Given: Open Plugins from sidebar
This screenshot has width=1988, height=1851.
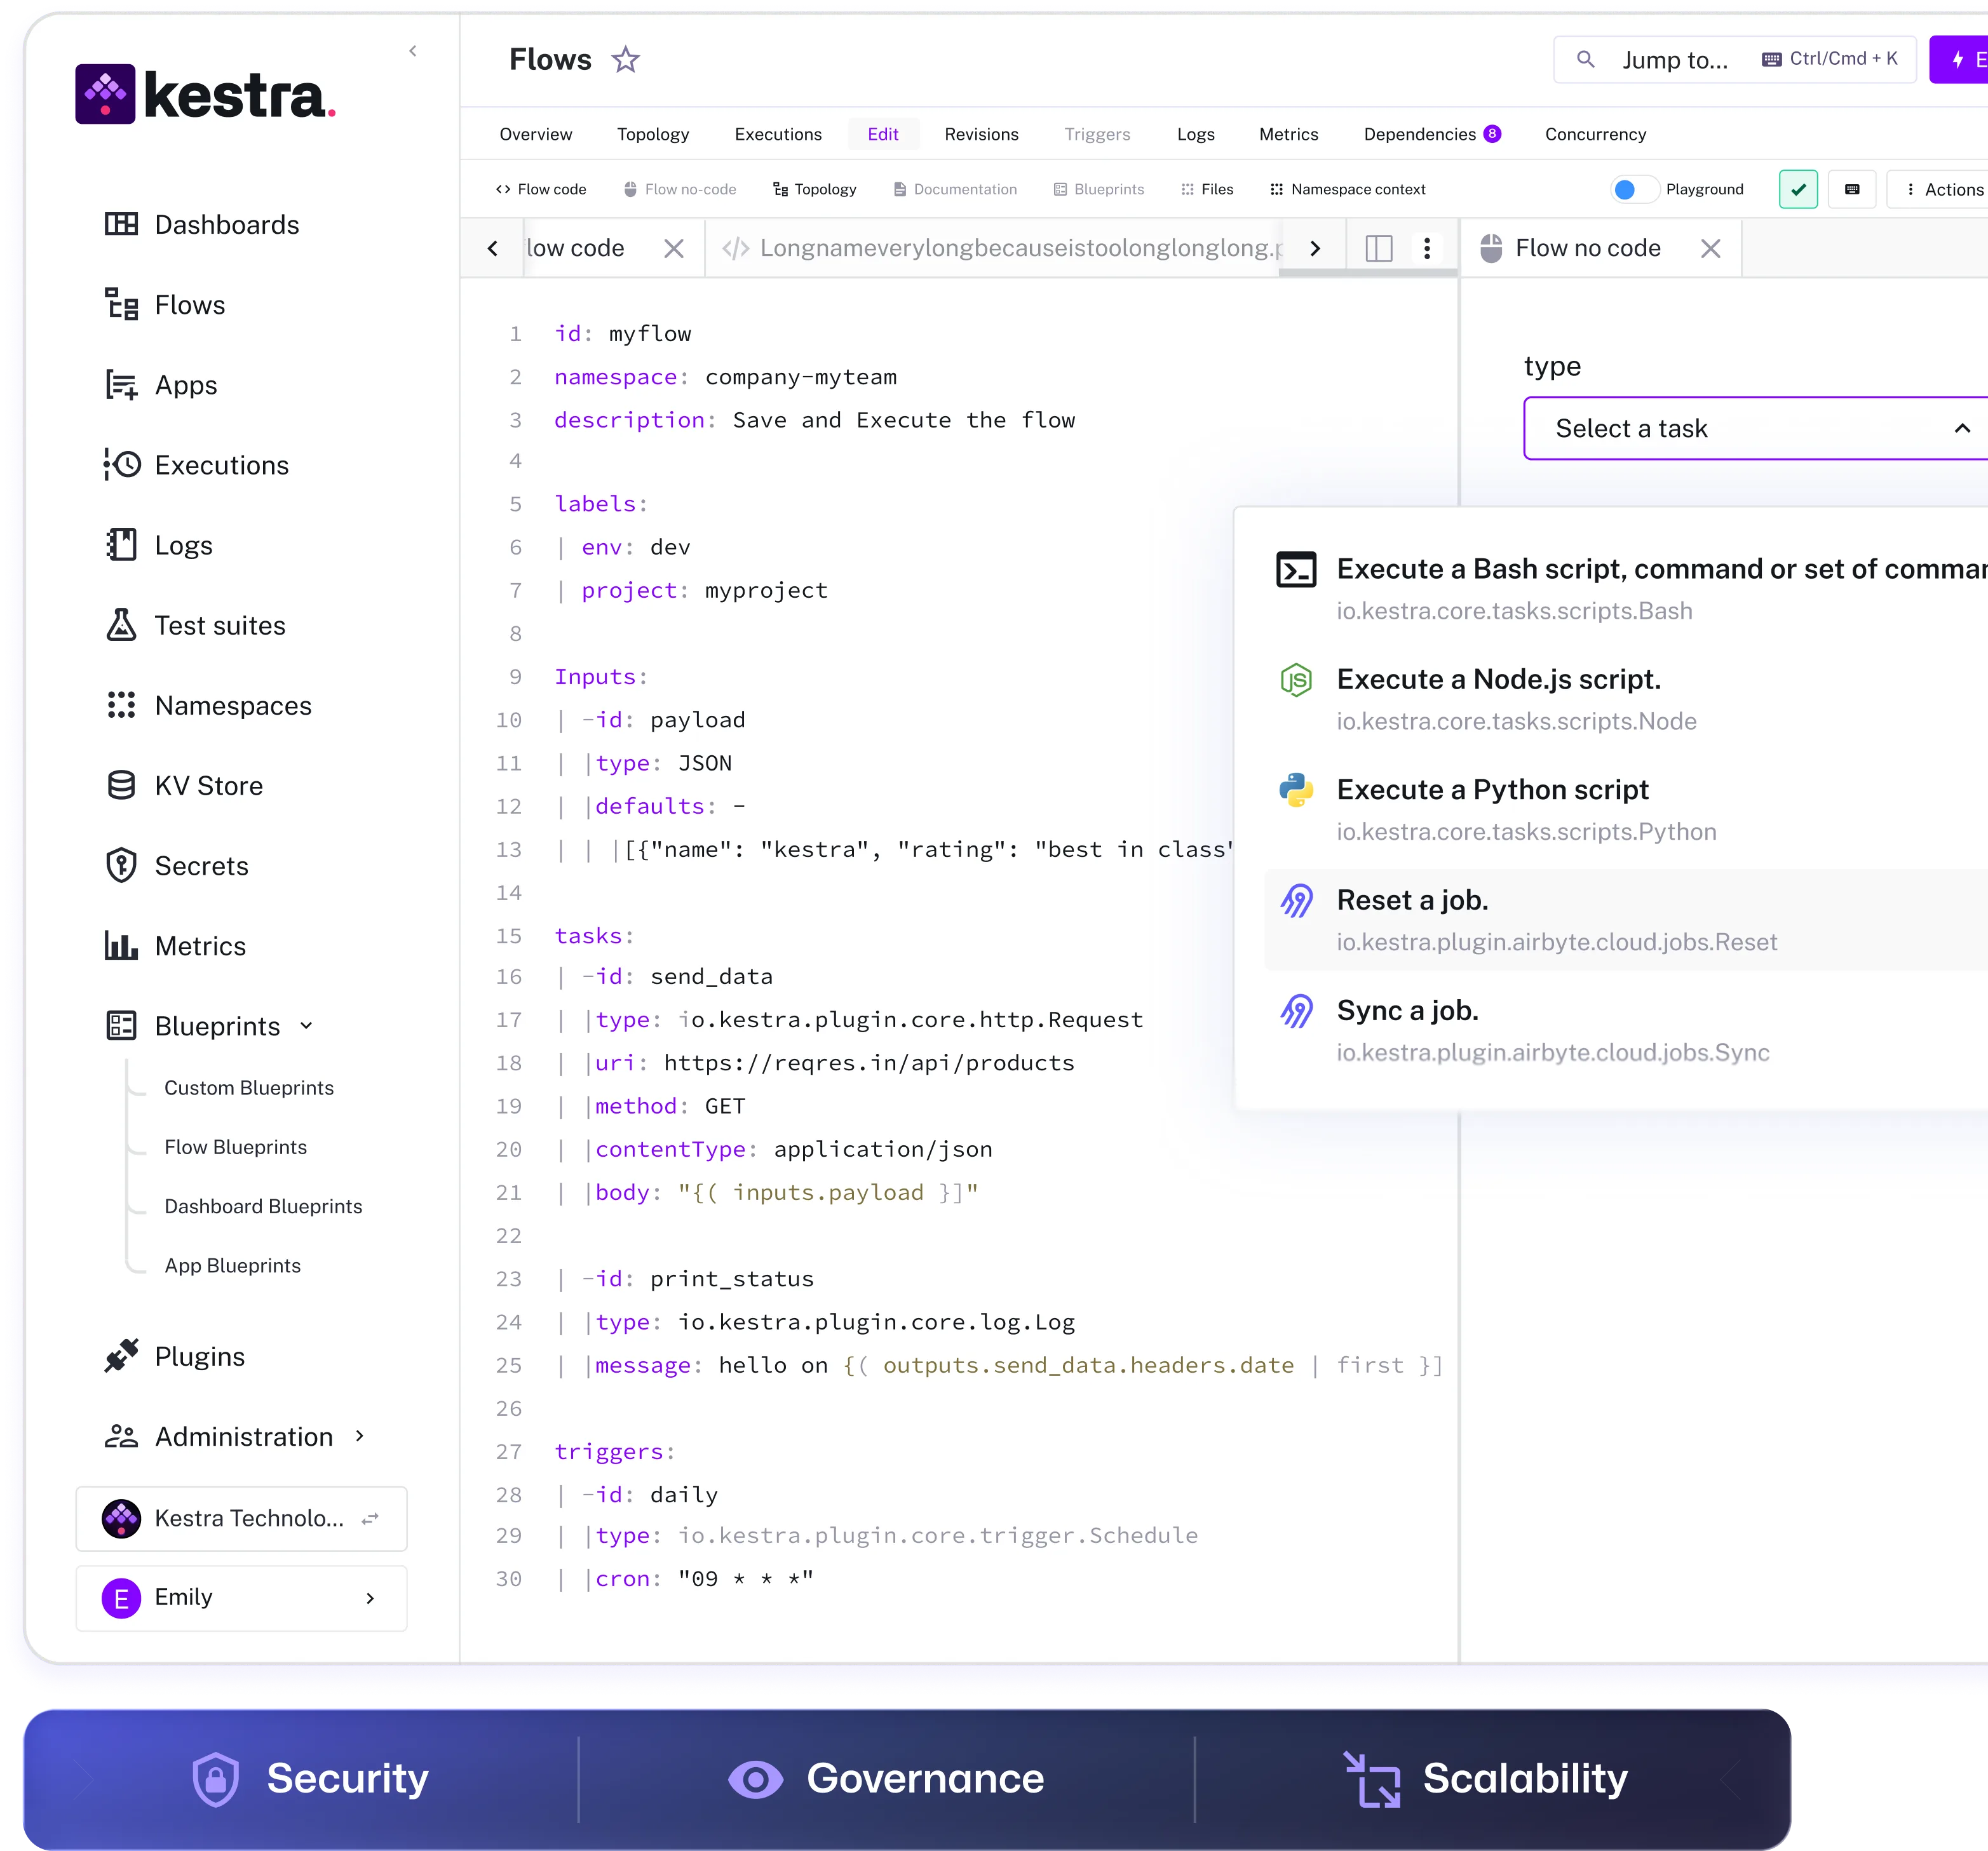Looking at the screenshot, I should 199,1357.
